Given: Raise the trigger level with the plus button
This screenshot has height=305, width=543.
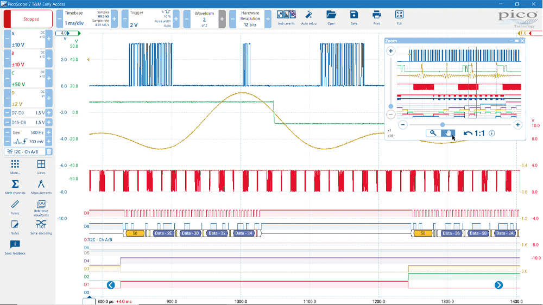Looking at the screenshot, I should pyautogui.click(x=176, y=18).
